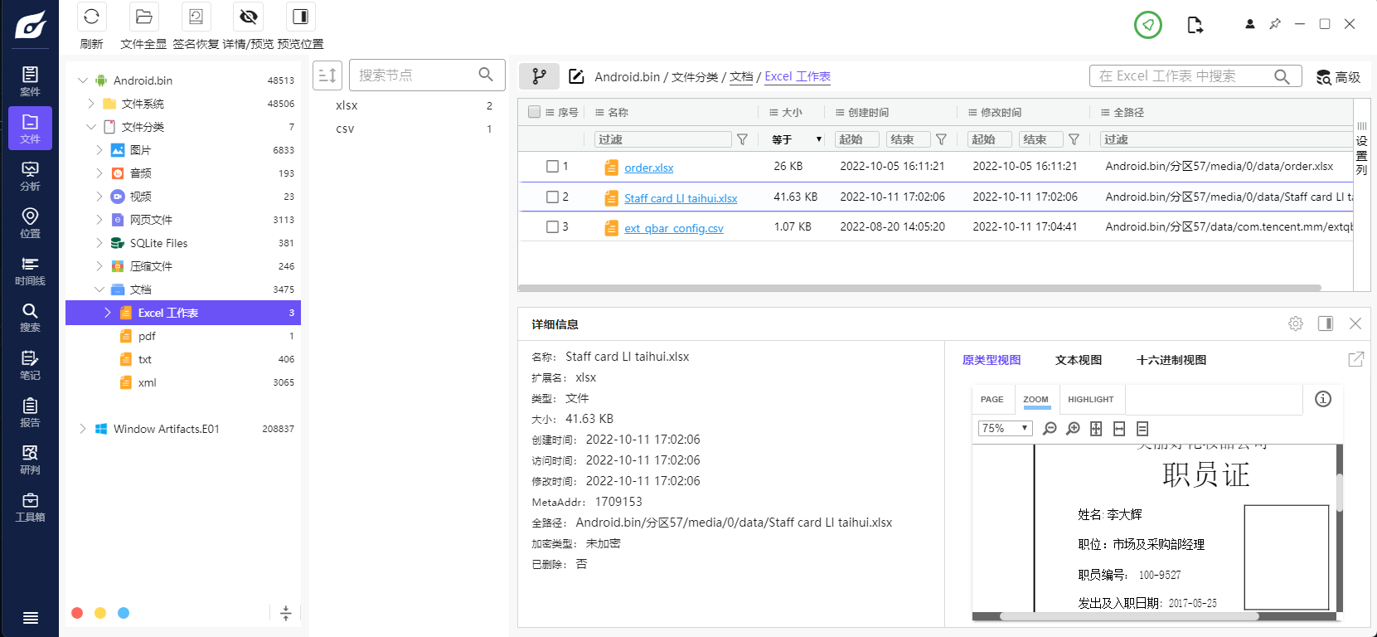Click the 搜索节点 search nodes field

[415, 75]
